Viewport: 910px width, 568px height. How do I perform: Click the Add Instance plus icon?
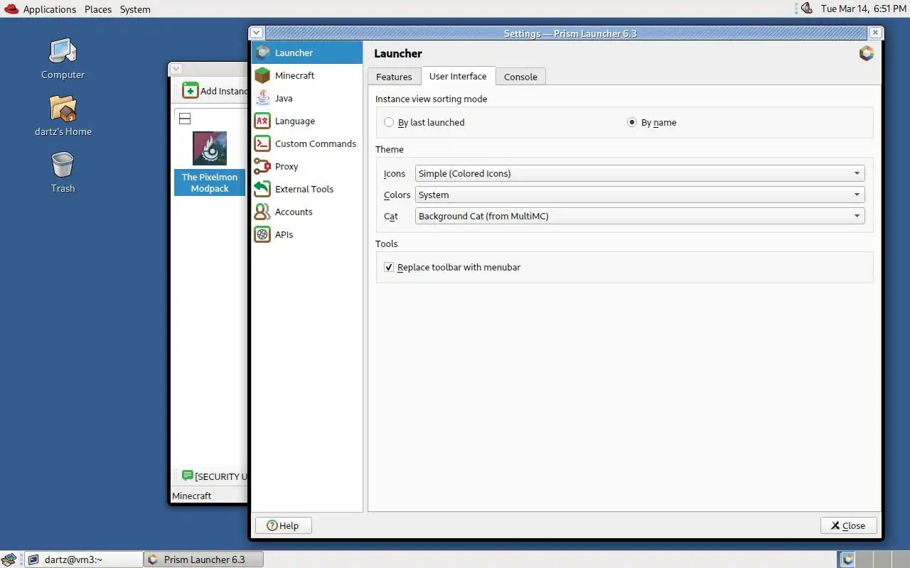click(191, 91)
